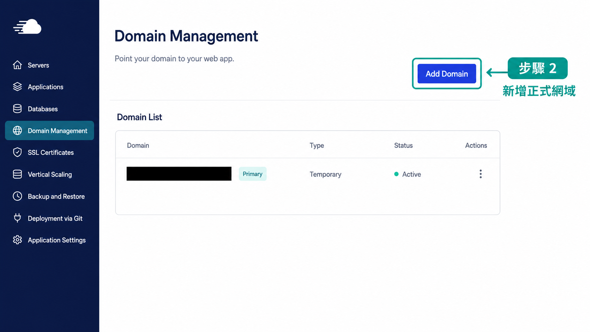Click the Servers home icon

tap(17, 65)
